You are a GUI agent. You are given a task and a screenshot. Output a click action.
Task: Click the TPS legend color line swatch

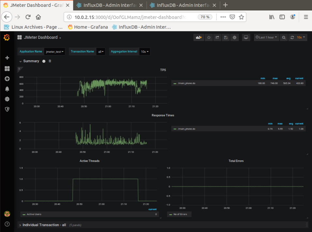click(175, 83)
